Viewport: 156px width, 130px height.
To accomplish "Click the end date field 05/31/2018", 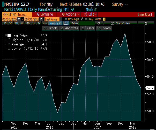I will (x=32, y=19).
